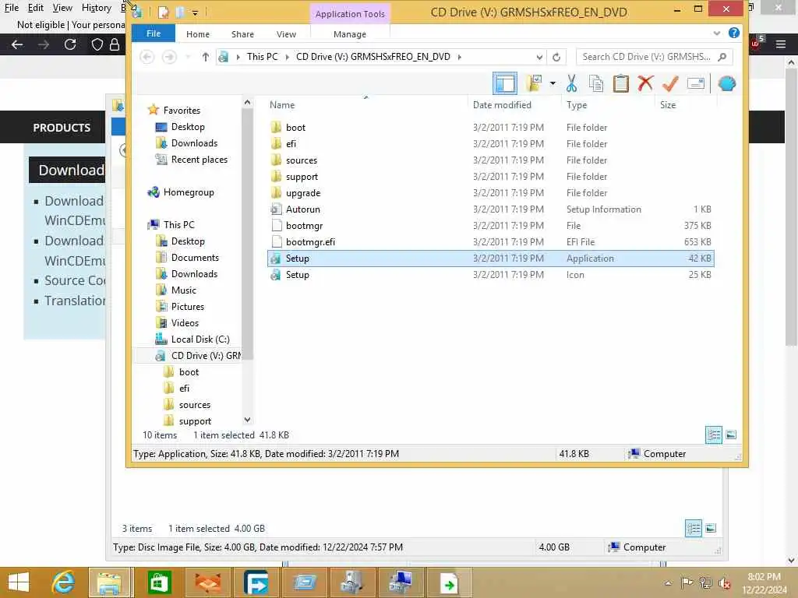Image resolution: width=798 pixels, height=598 pixels.
Task: Open Classic Shell settings shell icon
Action: [727, 83]
